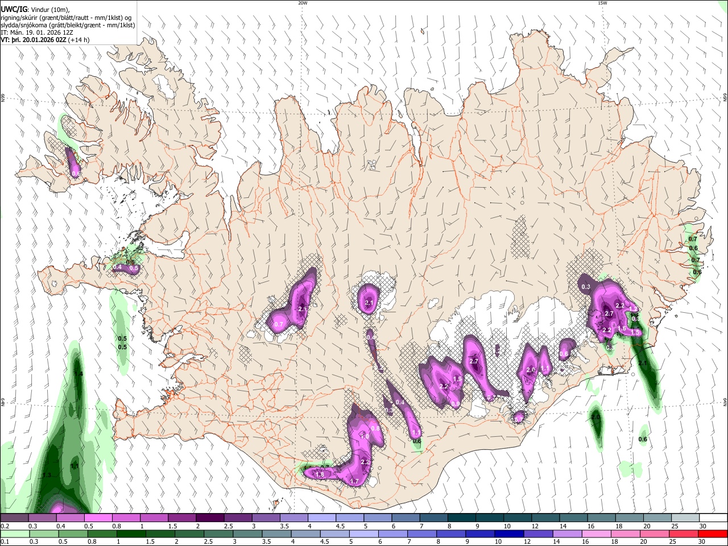Click the 'slydda/snjókoma' legend description line

point(68,25)
